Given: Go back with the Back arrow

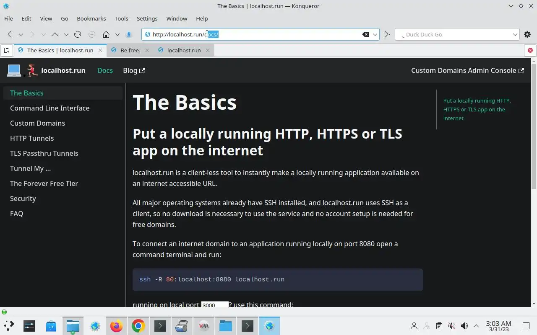Looking at the screenshot, I should click(x=10, y=34).
